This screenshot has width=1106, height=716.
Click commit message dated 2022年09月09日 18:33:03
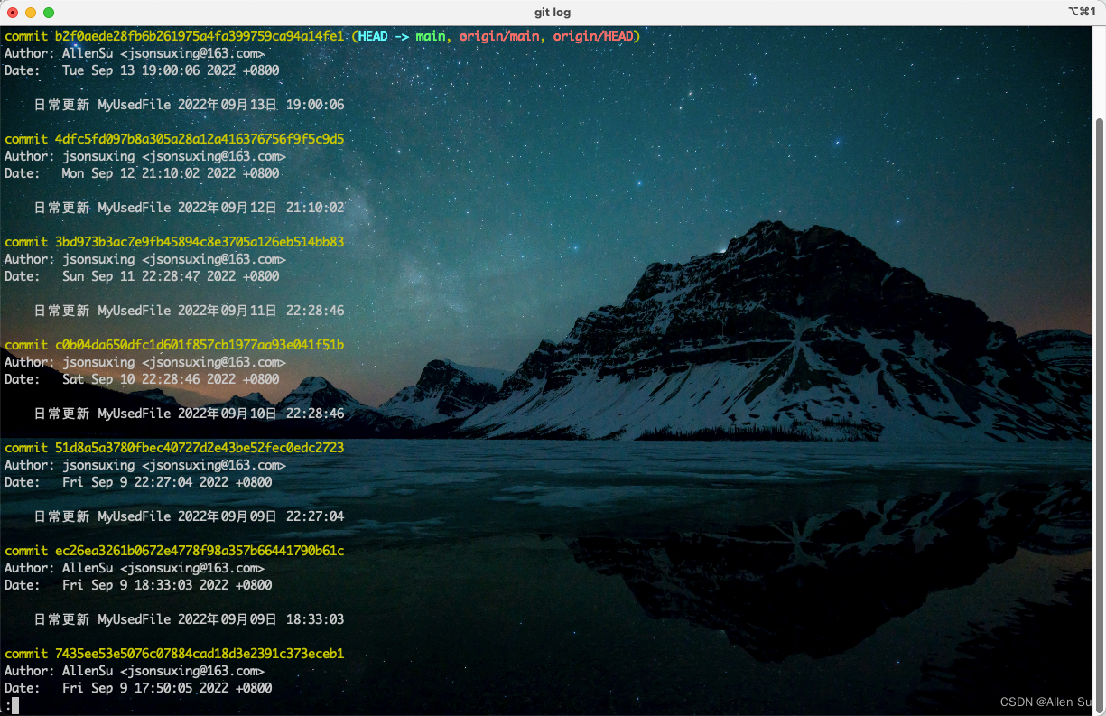click(x=189, y=619)
